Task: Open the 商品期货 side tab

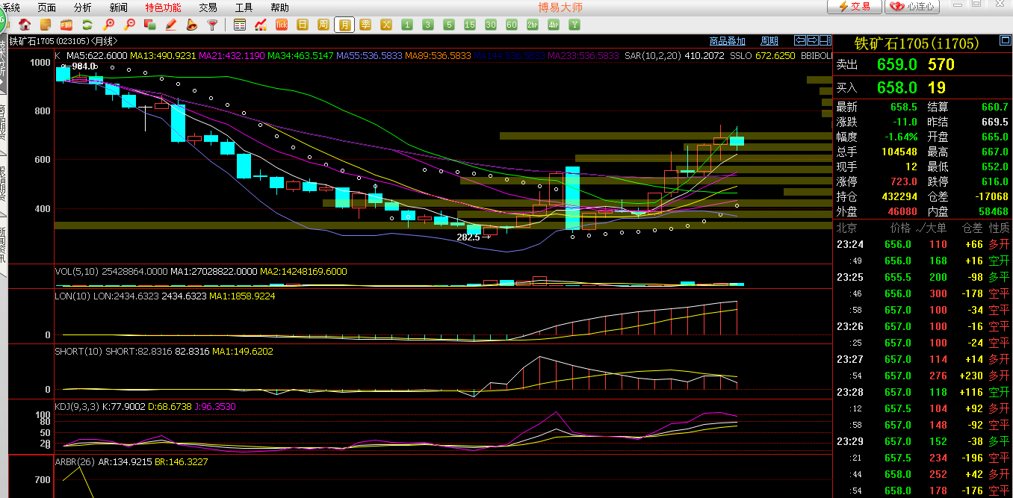Action: (3, 122)
